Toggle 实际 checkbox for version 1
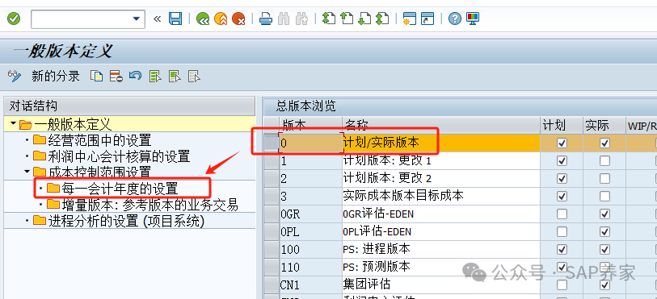 [x=604, y=160]
